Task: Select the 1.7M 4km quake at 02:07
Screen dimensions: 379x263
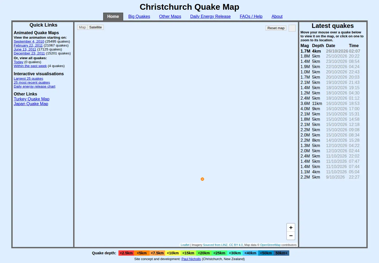Action: click(x=330, y=51)
